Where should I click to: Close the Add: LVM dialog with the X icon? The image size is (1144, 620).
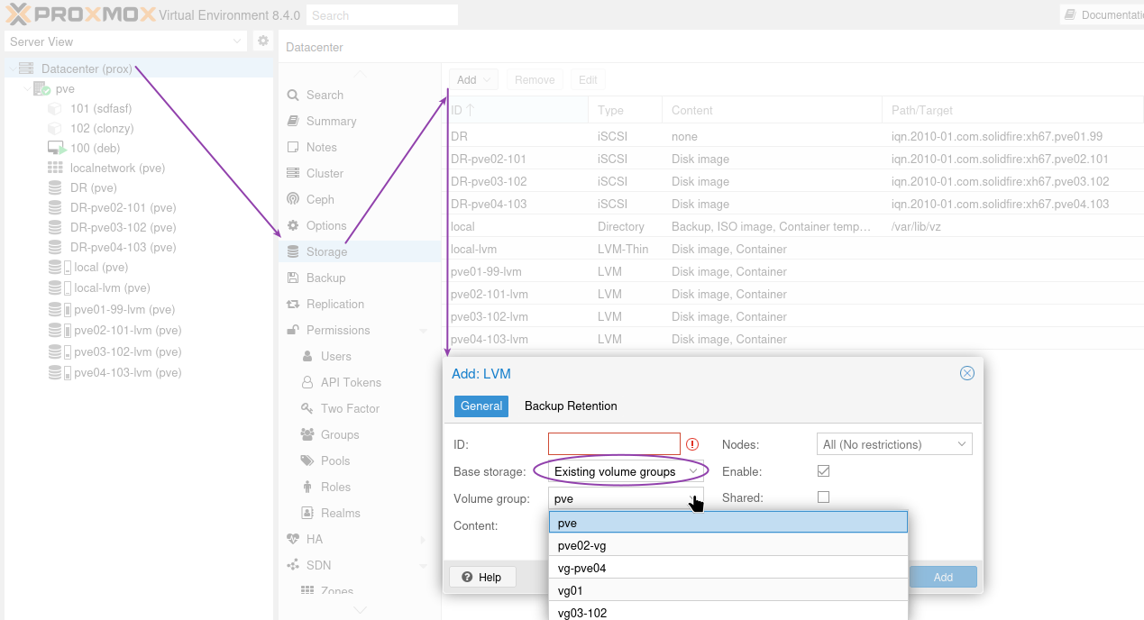tap(967, 373)
